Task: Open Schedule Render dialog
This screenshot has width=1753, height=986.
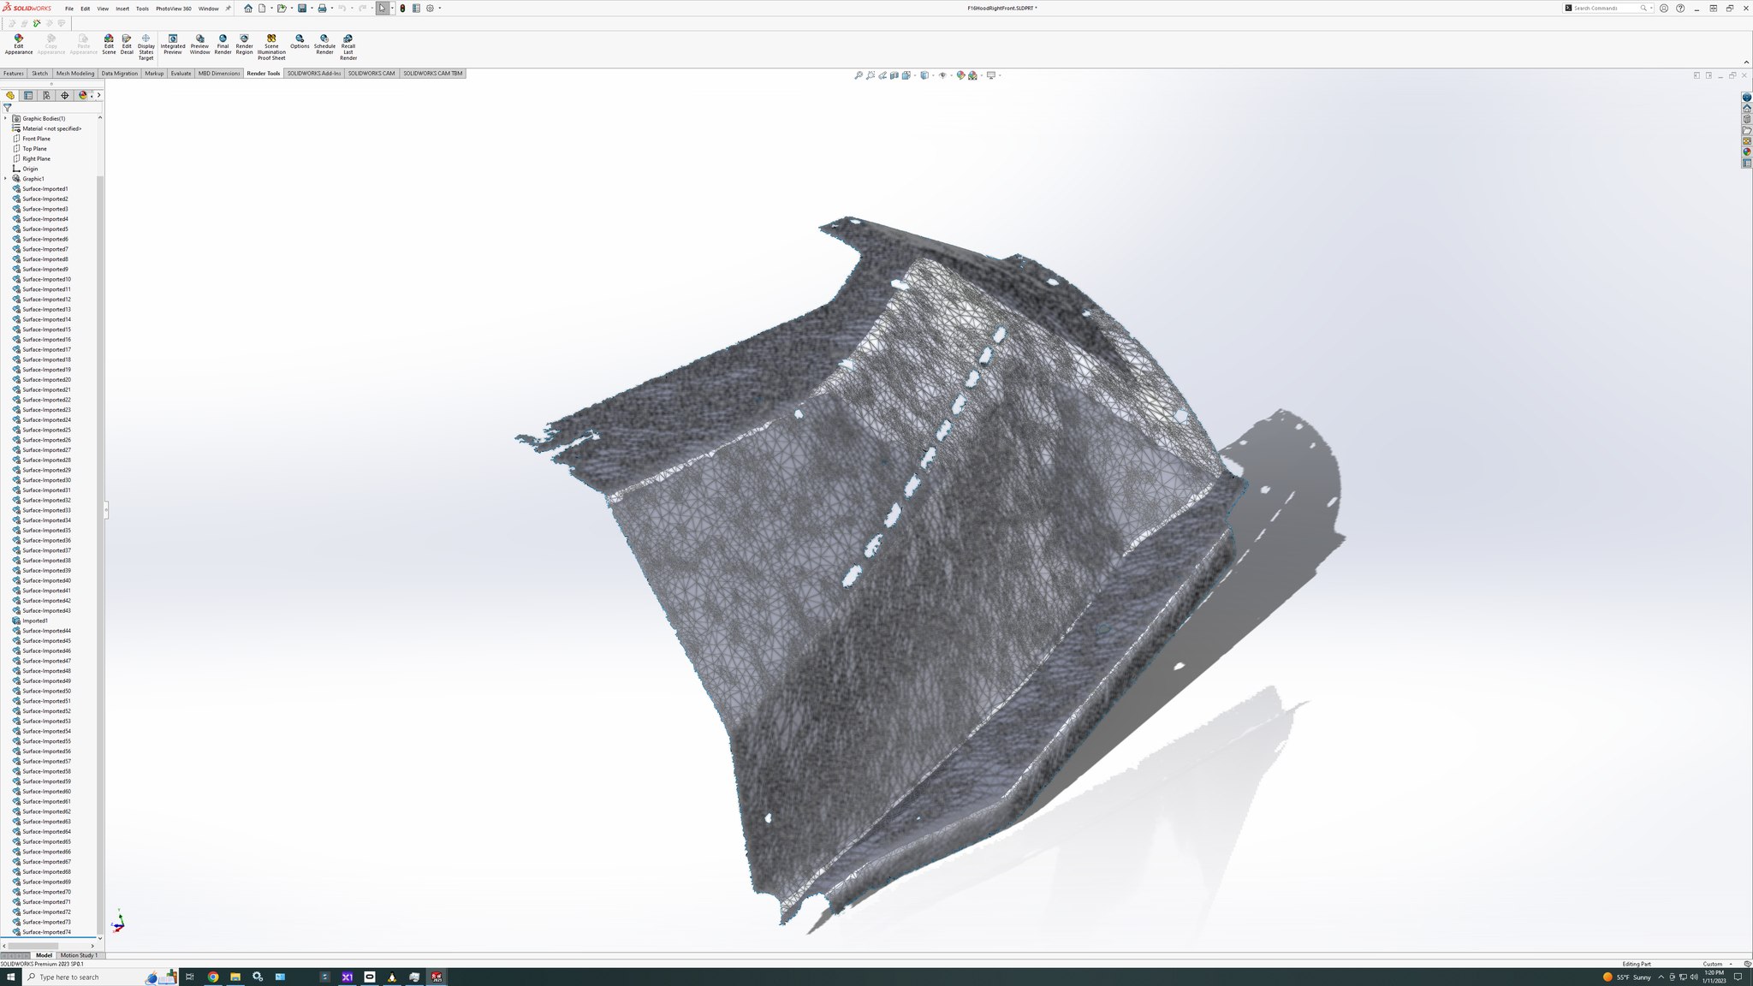Action: tap(324, 45)
